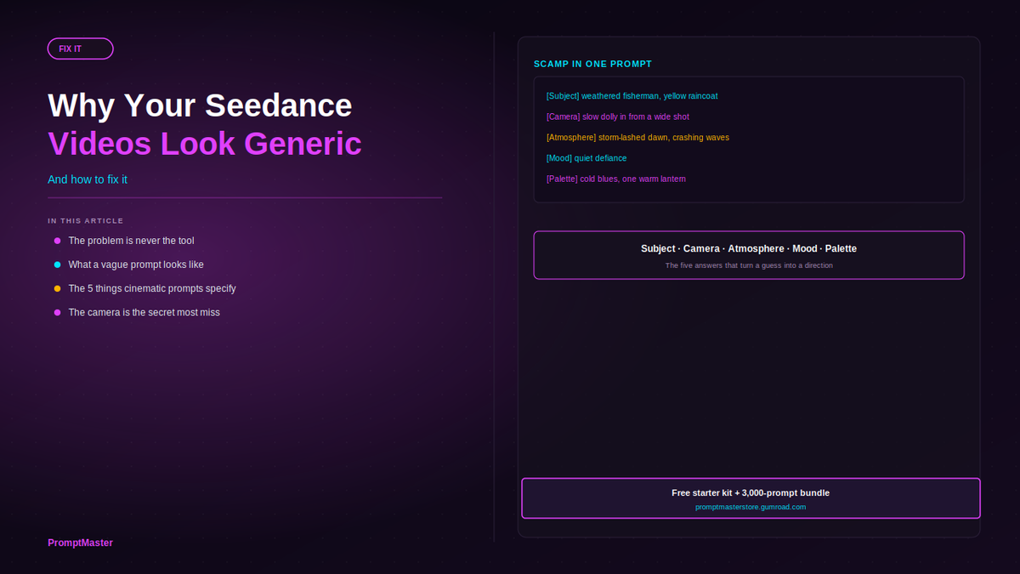1020x574 pixels.
Task: Click orange bullet beside 'The 5 things cinematic'
Action: click(58, 288)
